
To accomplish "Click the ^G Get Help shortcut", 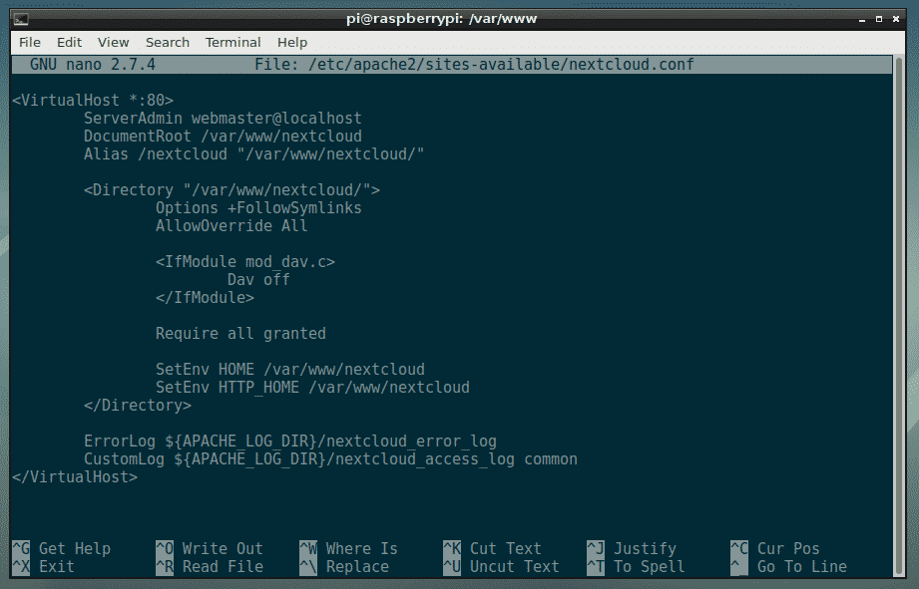I will 62,548.
